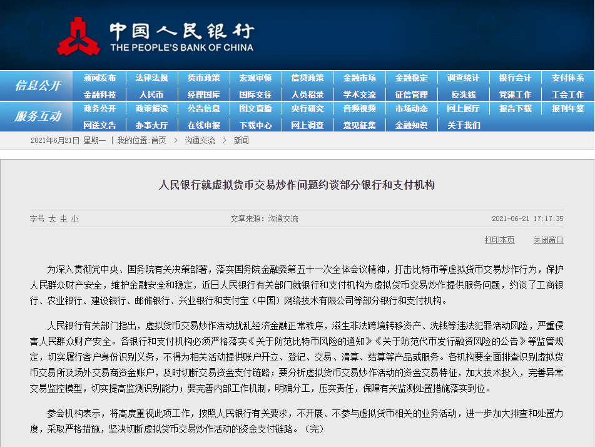The height and width of the screenshot is (447, 595).
Task: Go to 意见征集 page
Action: [359, 125]
